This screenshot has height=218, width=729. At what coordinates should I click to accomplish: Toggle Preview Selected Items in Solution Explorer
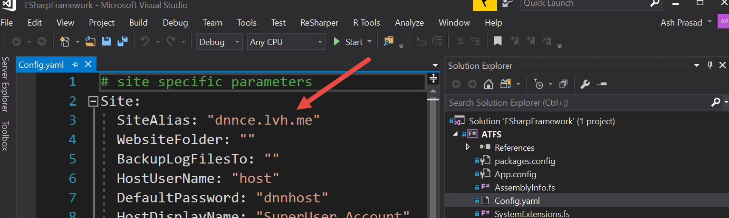[x=602, y=84]
